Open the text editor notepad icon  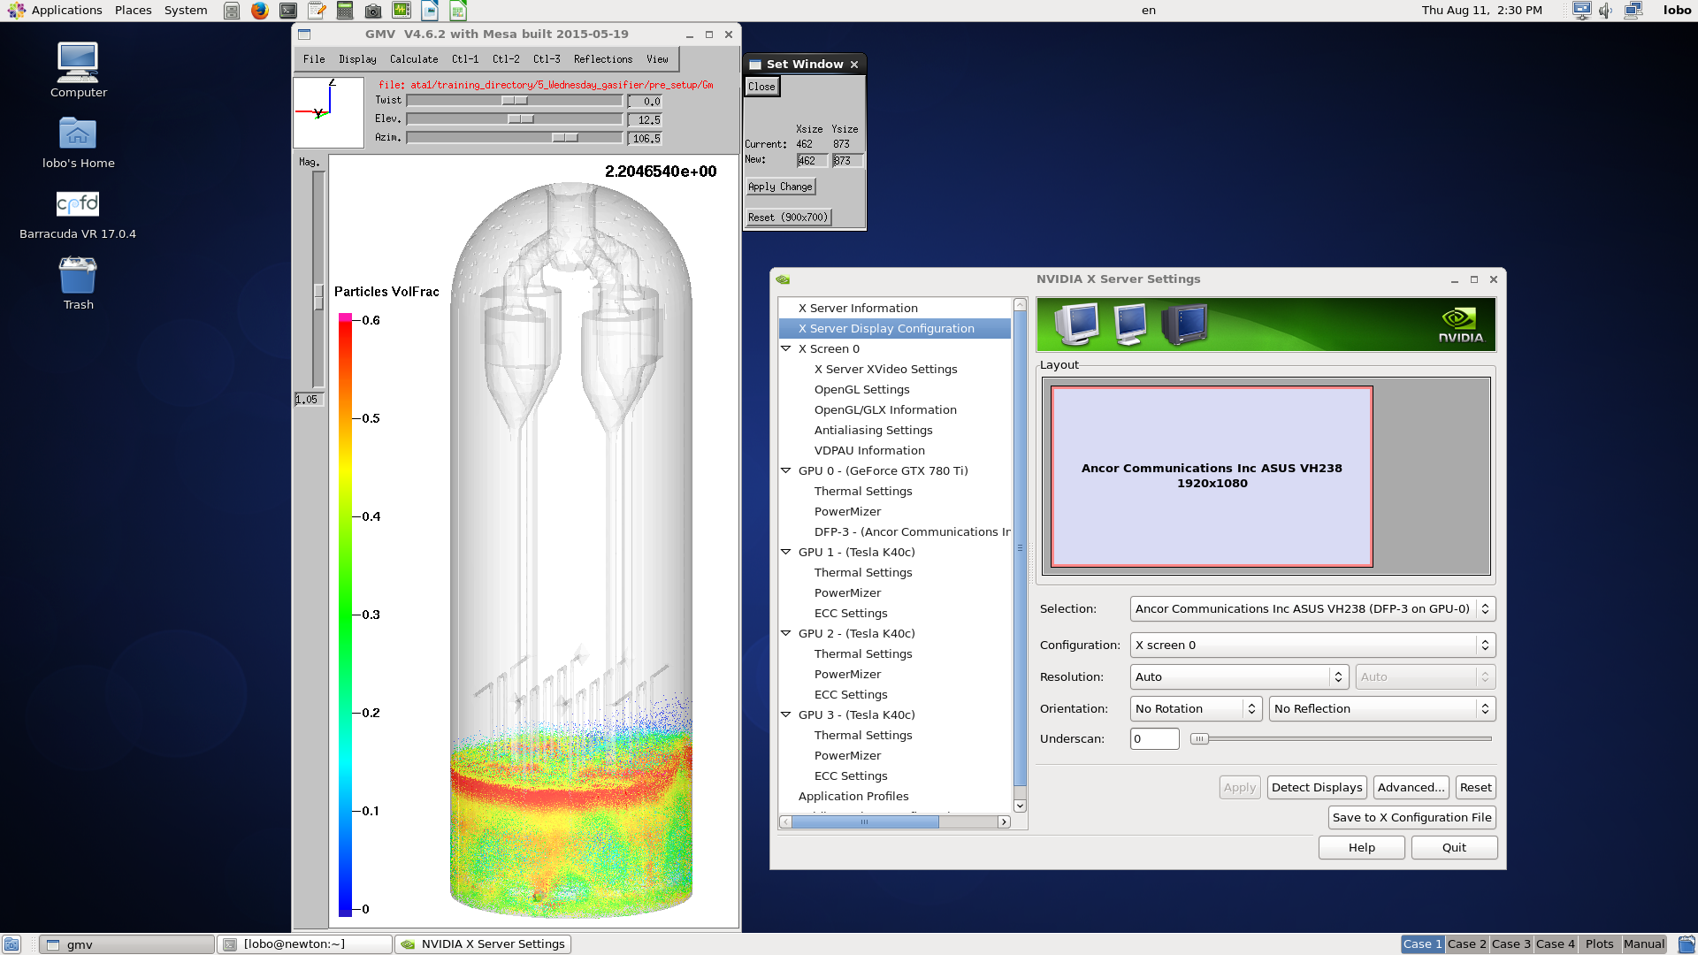[x=317, y=11]
